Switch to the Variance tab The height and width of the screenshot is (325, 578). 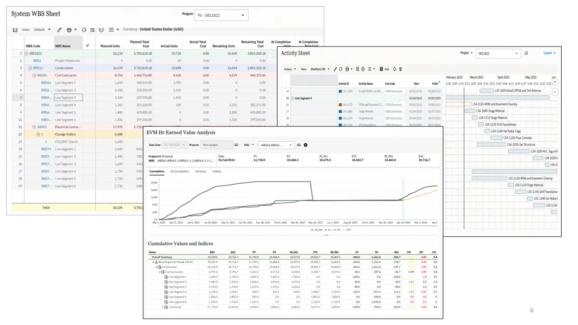(200, 172)
